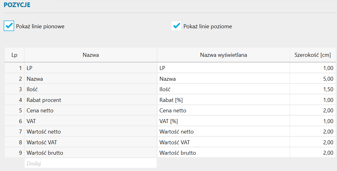This screenshot has height=171, width=337.
Task: Edit displayed name 'Rabat [%]'
Action: (223, 100)
